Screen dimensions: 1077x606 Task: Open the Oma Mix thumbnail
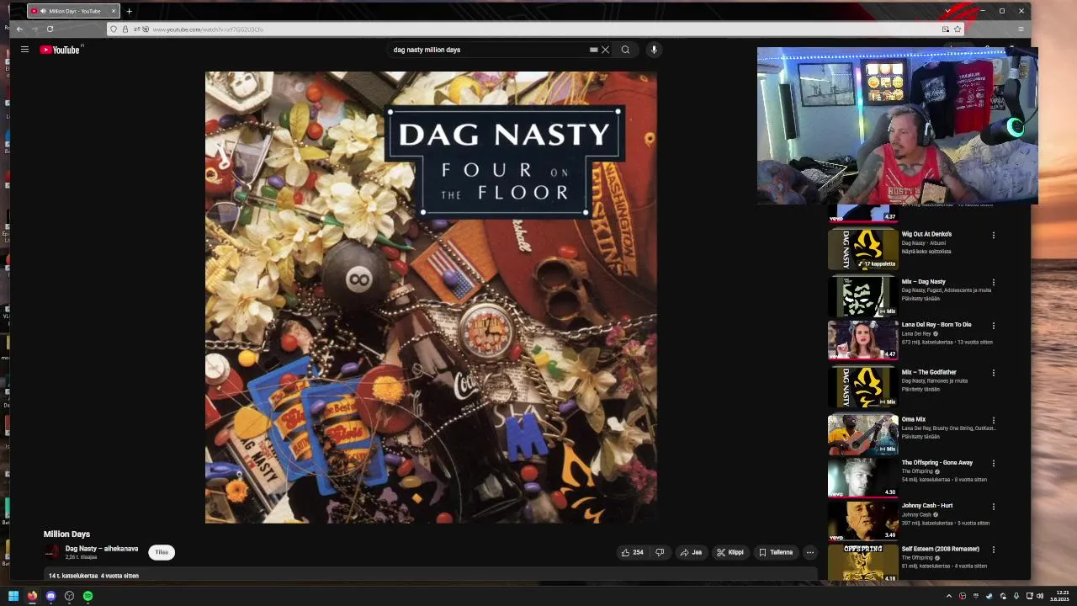[x=863, y=434]
